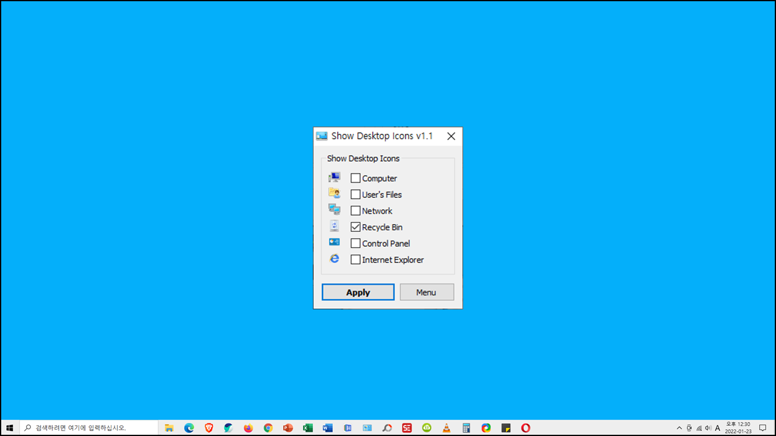
Task: Open Word from the taskbar
Action: pyautogui.click(x=327, y=428)
